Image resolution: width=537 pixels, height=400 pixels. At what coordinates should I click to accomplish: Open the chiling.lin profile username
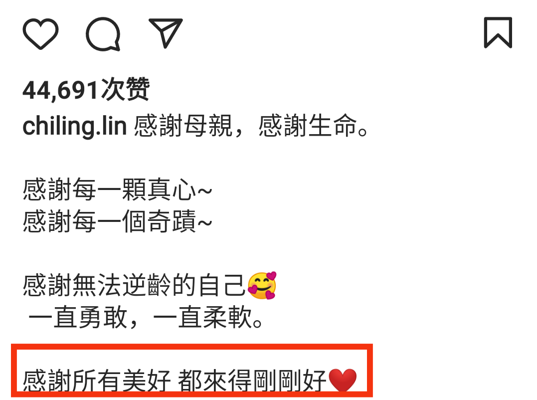[x=75, y=126]
